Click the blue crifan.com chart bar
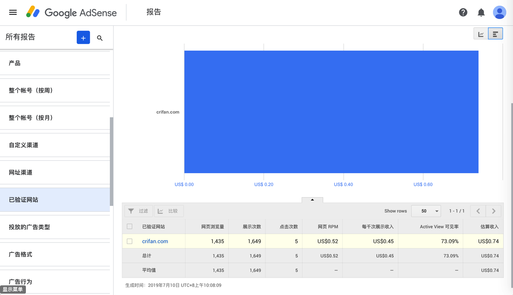 pos(331,112)
